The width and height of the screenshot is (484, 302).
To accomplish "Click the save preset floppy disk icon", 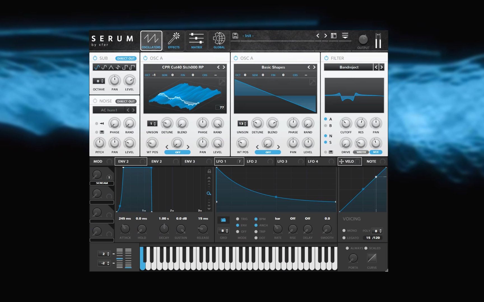I will pos(235,36).
